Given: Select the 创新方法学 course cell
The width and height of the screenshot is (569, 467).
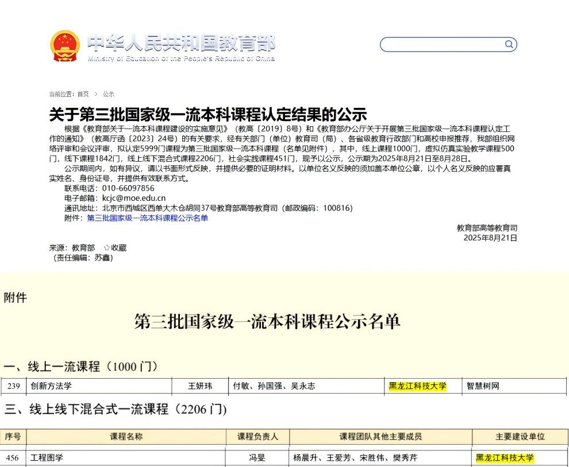Looking at the screenshot, I should 51,386.
